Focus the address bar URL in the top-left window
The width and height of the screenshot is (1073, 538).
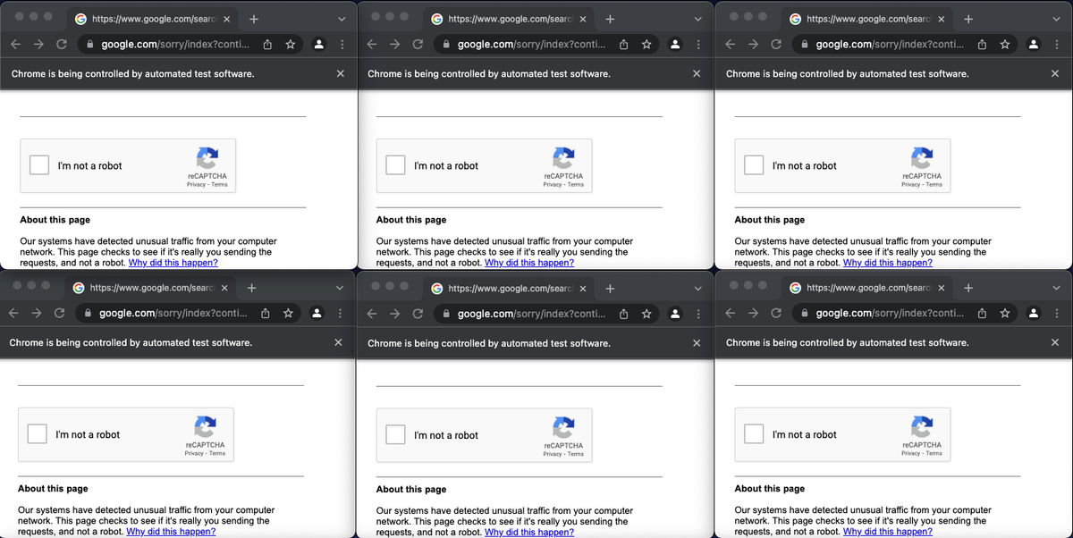pyautogui.click(x=175, y=44)
